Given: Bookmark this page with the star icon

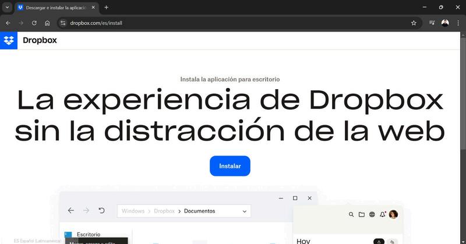Looking at the screenshot, I should point(414,23).
